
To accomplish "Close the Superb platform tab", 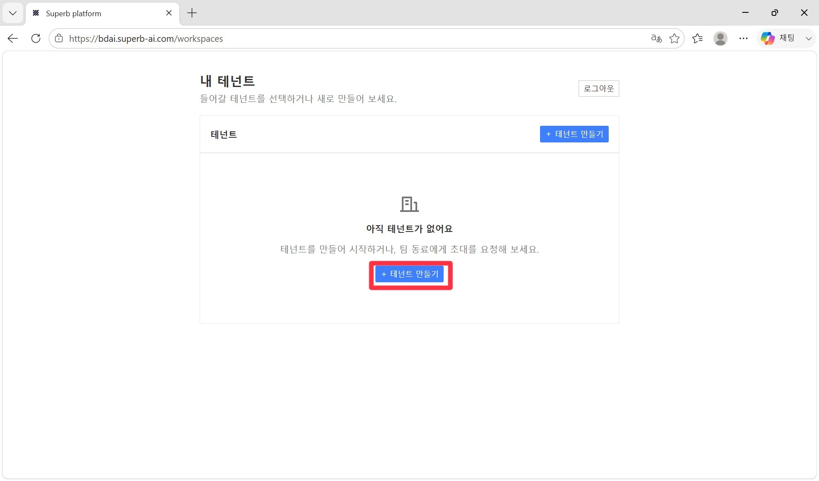I will 169,13.
